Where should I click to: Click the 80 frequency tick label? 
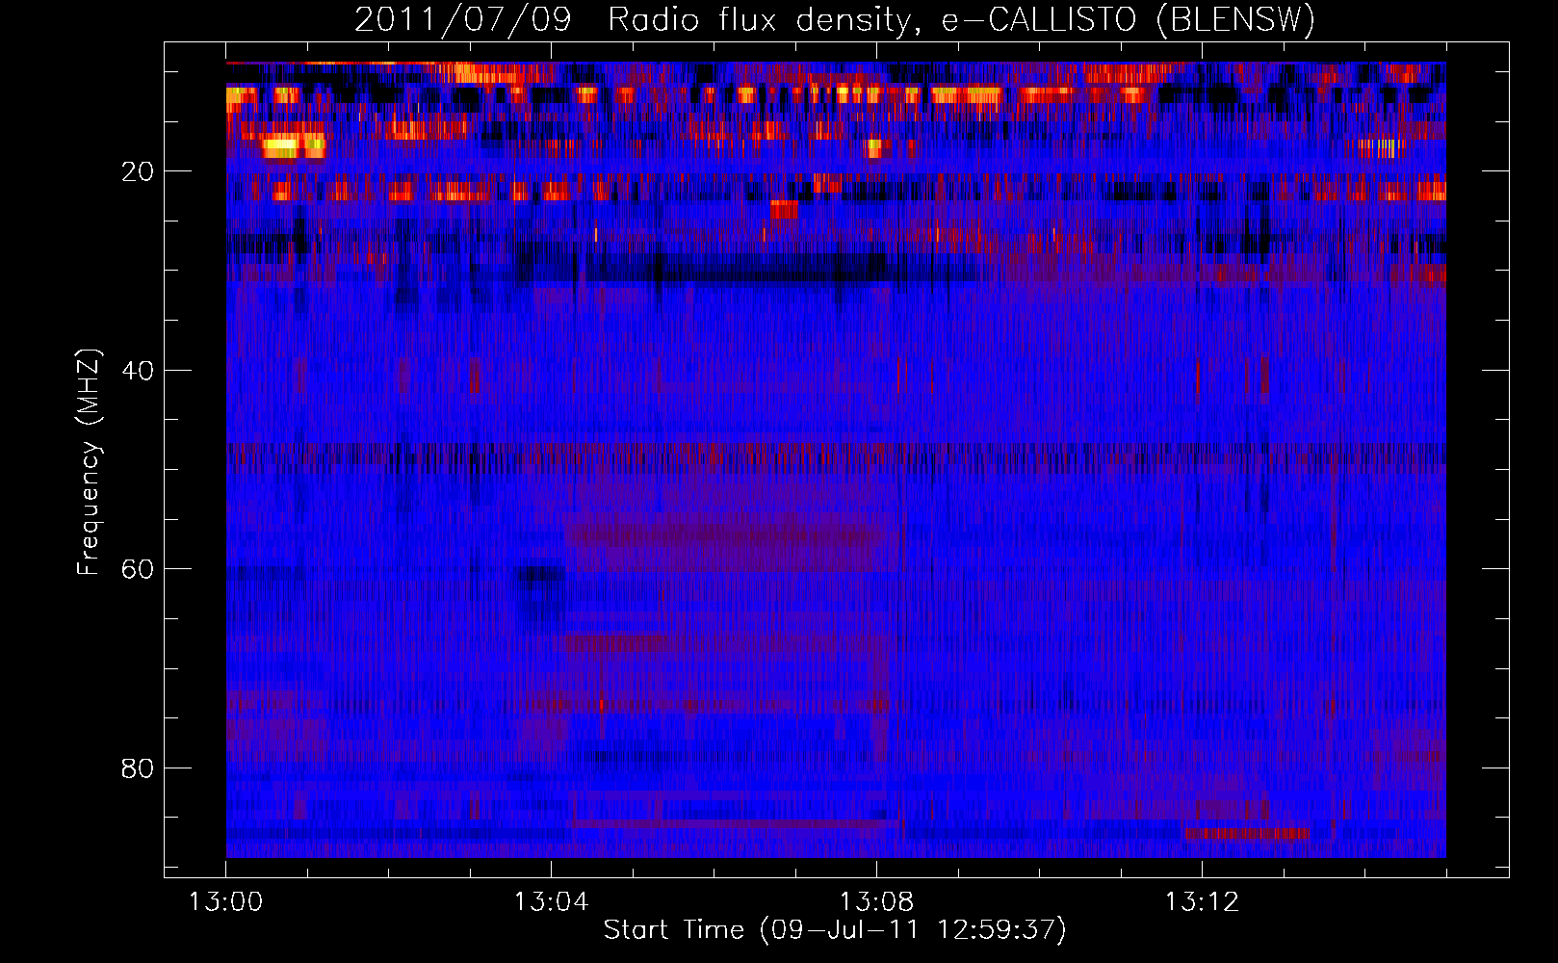pyautogui.click(x=138, y=768)
